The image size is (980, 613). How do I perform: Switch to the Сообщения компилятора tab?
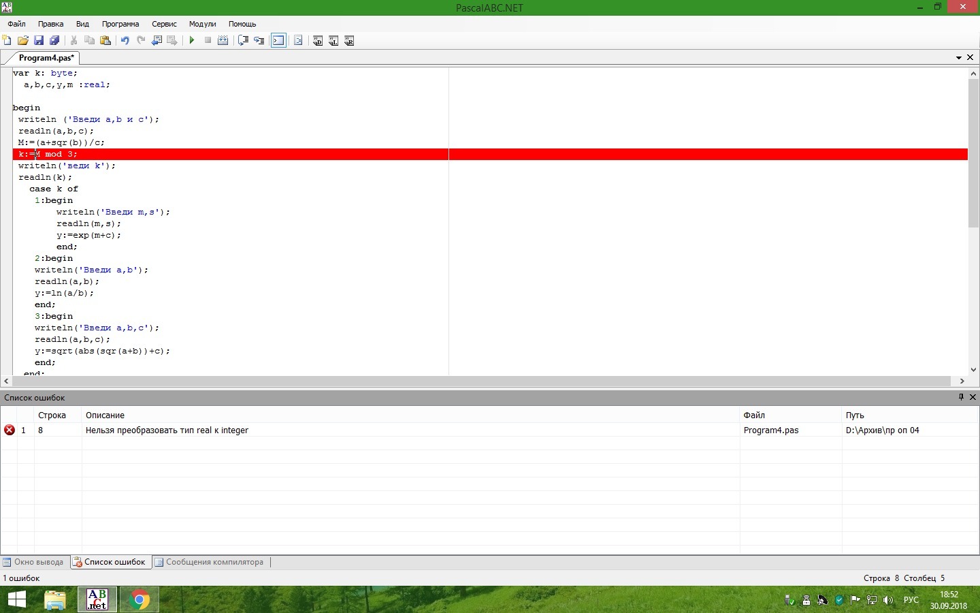click(x=210, y=562)
